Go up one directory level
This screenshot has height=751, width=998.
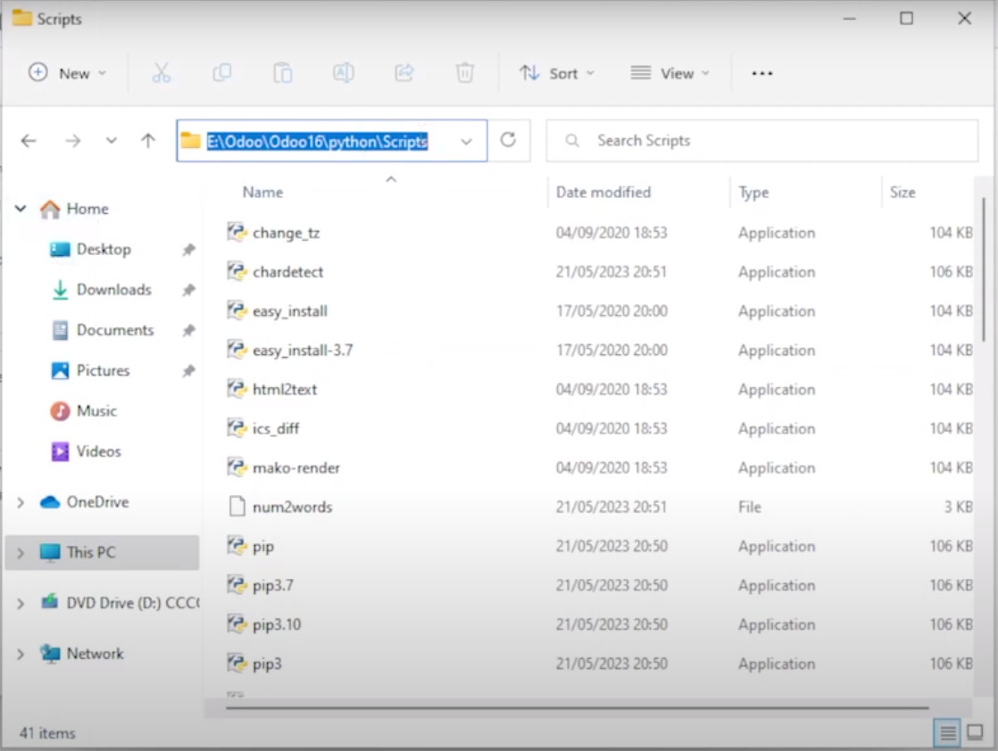148,140
